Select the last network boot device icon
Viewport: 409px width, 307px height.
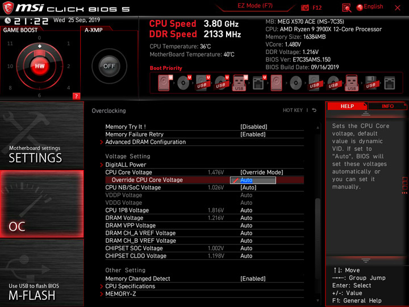(390, 83)
